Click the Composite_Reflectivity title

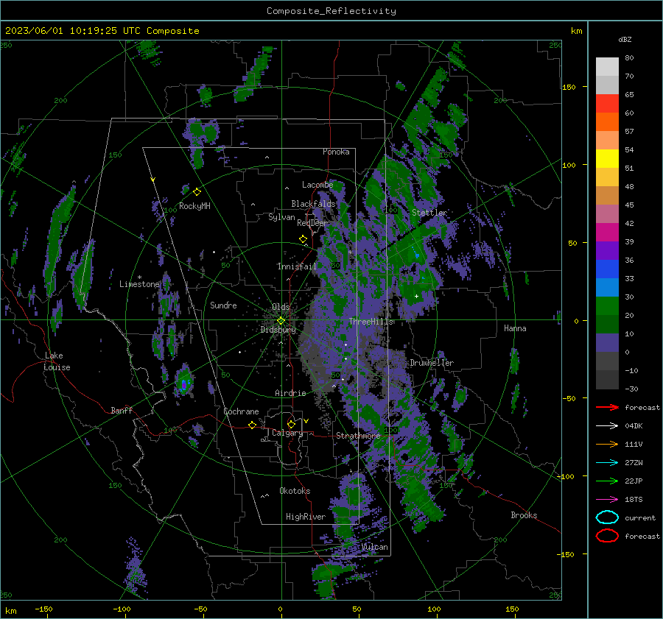tap(331, 11)
